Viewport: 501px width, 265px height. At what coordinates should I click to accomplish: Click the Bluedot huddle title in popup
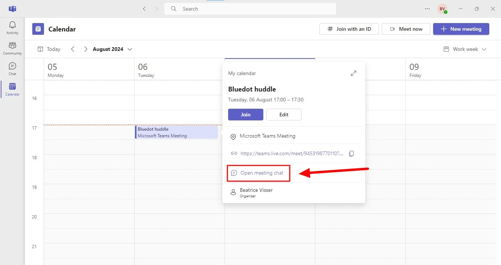click(x=252, y=89)
